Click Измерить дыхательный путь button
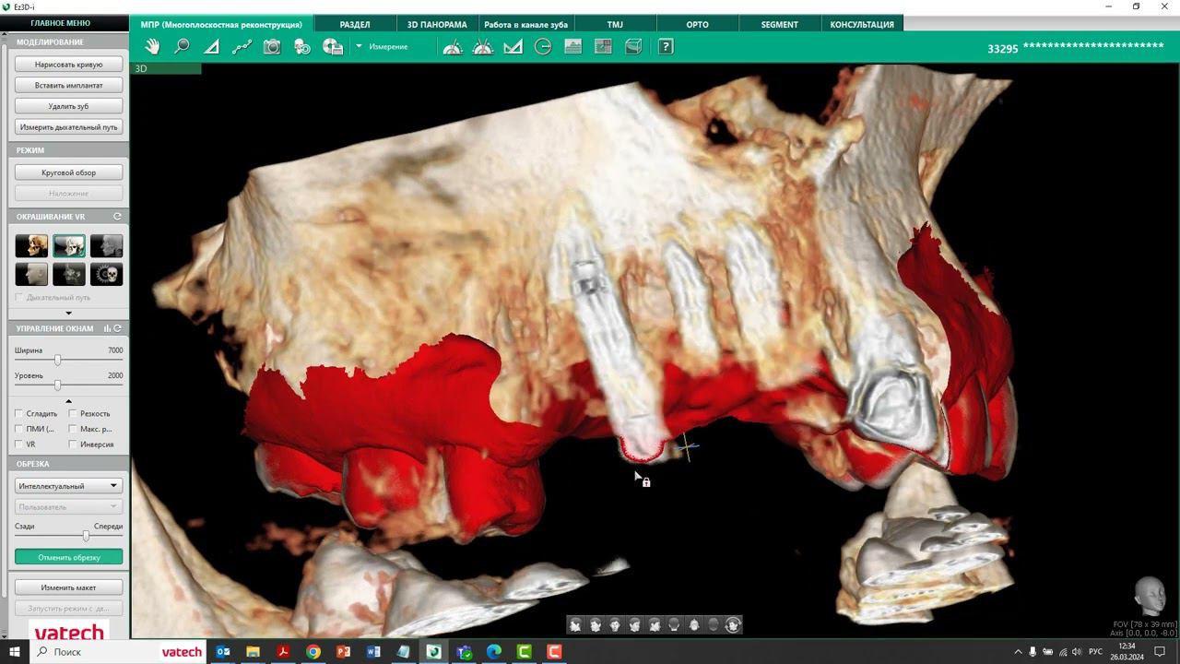Screen dimensions: 1180x664 pos(68,127)
